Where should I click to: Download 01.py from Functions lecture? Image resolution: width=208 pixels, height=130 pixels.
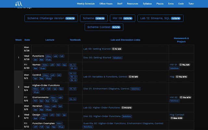click(x=48, y=59)
